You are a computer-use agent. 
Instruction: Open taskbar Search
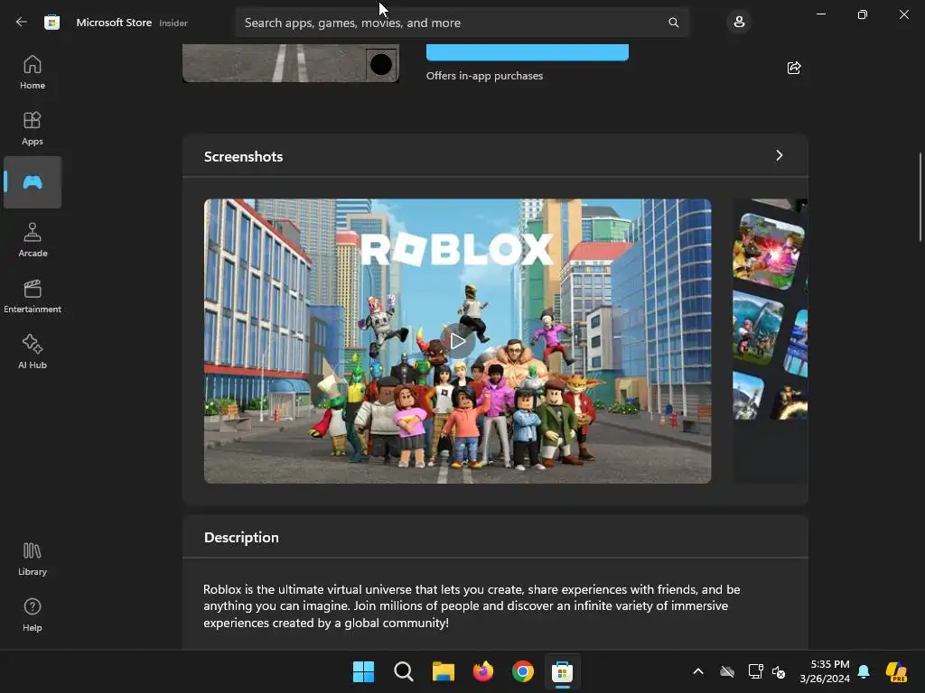(404, 671)
